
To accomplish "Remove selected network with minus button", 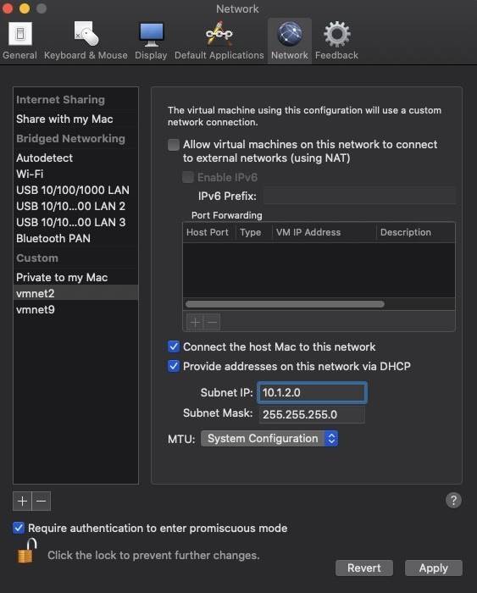I will click(x=42, y=502).
